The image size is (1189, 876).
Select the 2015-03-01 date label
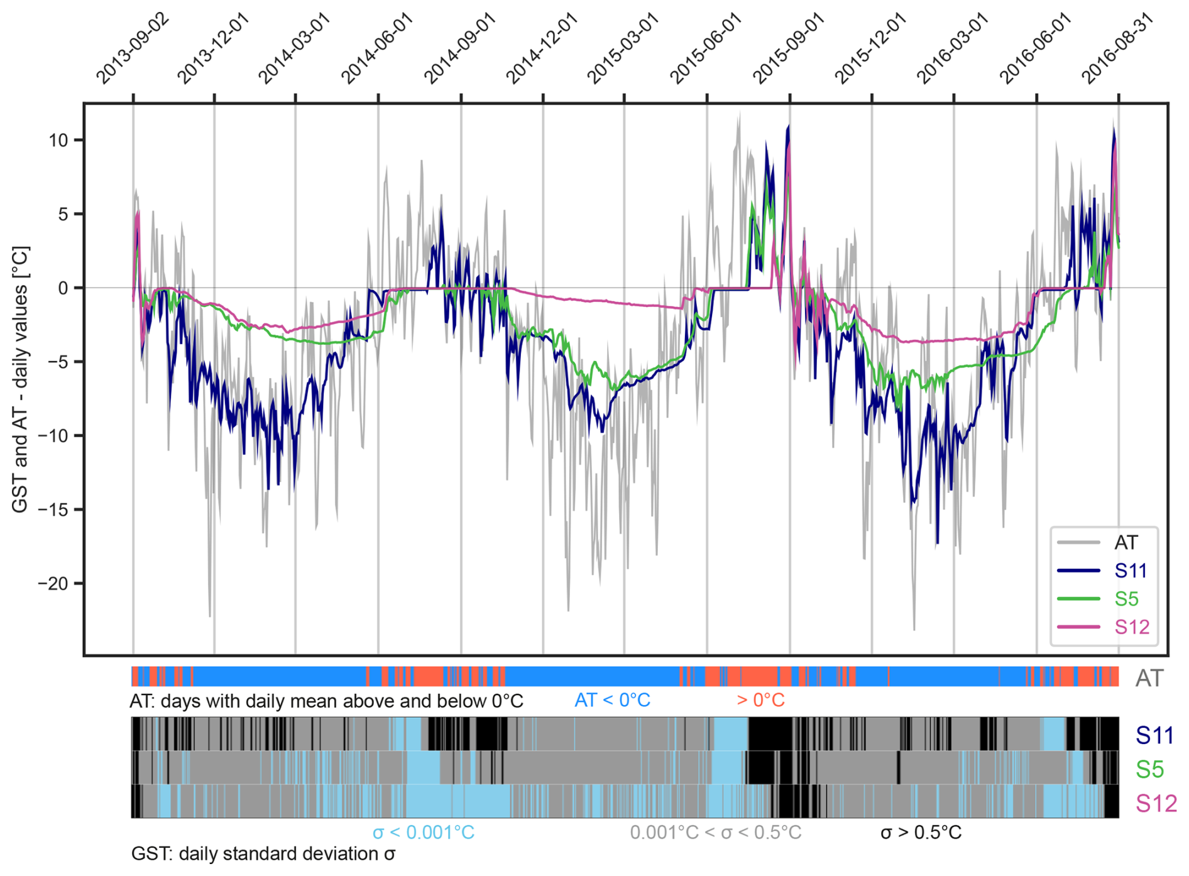point(623,49)
